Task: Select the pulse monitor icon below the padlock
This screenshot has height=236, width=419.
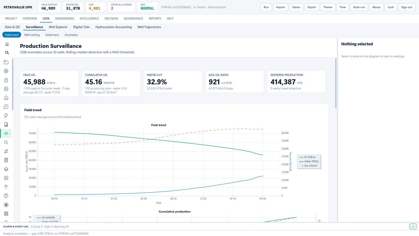Action: (x=6, y=89)
